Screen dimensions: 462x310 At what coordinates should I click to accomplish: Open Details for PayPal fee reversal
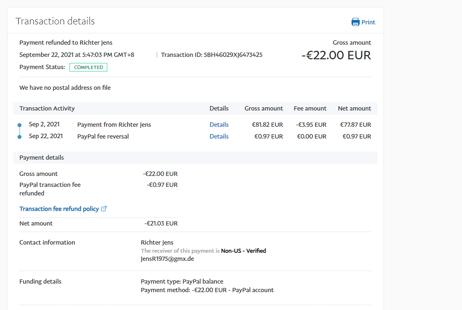point(219,137)
